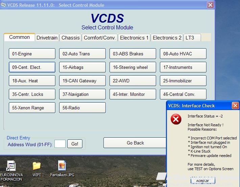Screen dimensions: 240x187
Task: Switch to the LT3 tab
Action: (x=192, y=38)
